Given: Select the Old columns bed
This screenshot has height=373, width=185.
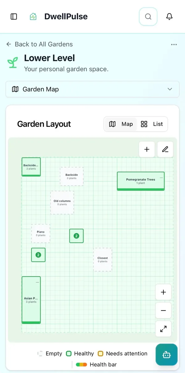Looking at the screenshot, I should 62,203.
